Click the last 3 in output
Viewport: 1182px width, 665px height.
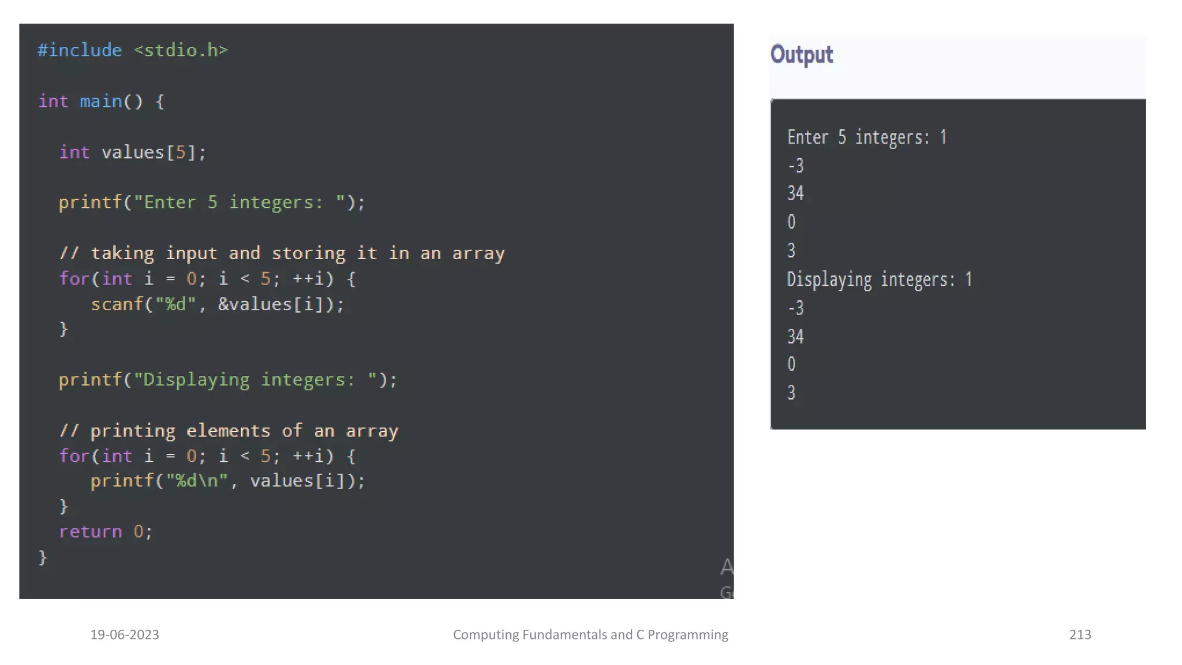click(791, 393)
